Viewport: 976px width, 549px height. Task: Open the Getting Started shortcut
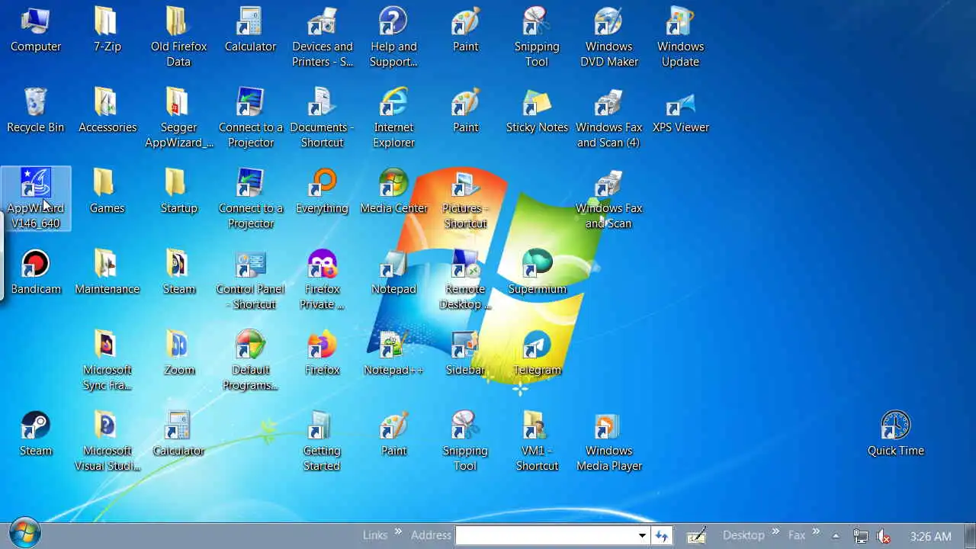pos(323,442)
